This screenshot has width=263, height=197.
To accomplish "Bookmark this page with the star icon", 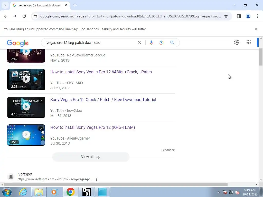I will tap(226, 16).
